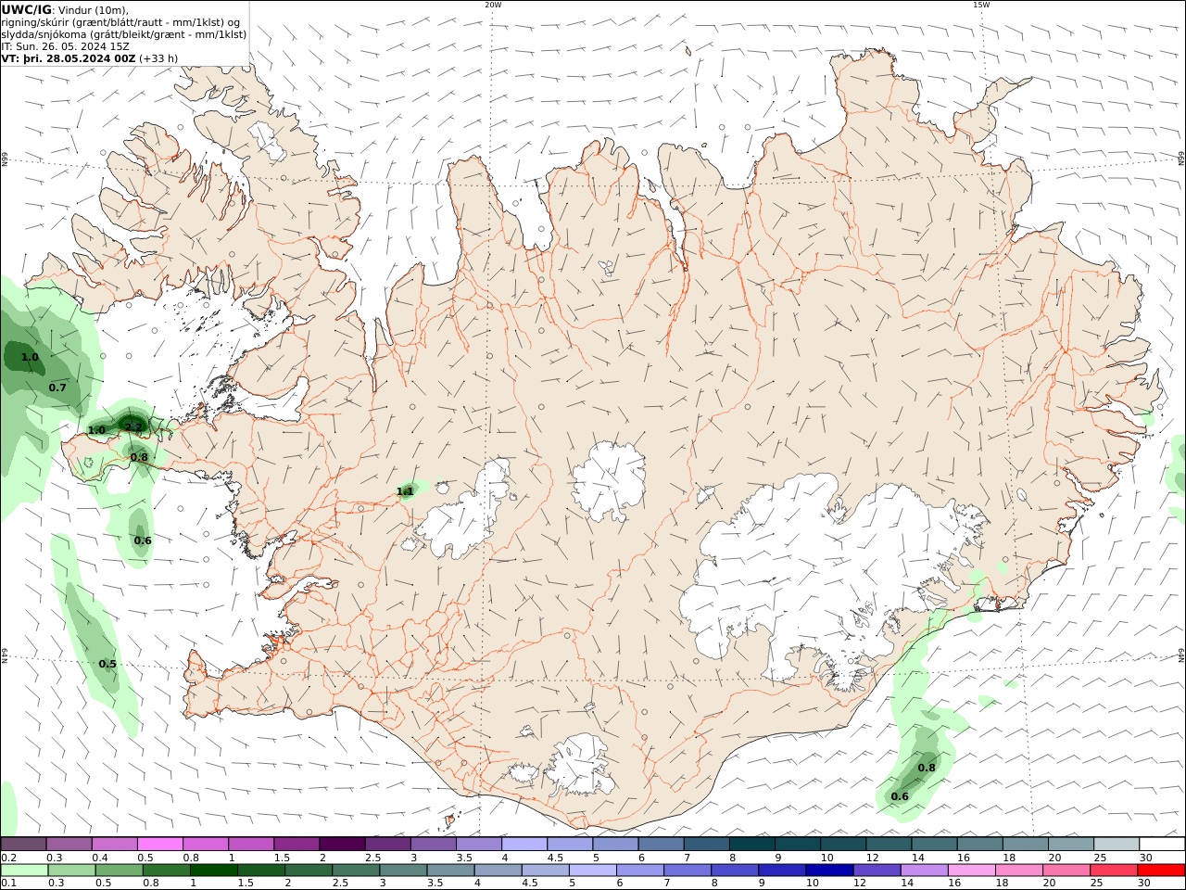Image resolution: width=1186 pixels, height=890 pixels.
Task: Click the 0.5 value in the southwest offshore rain band
Action: coord(107,664)
